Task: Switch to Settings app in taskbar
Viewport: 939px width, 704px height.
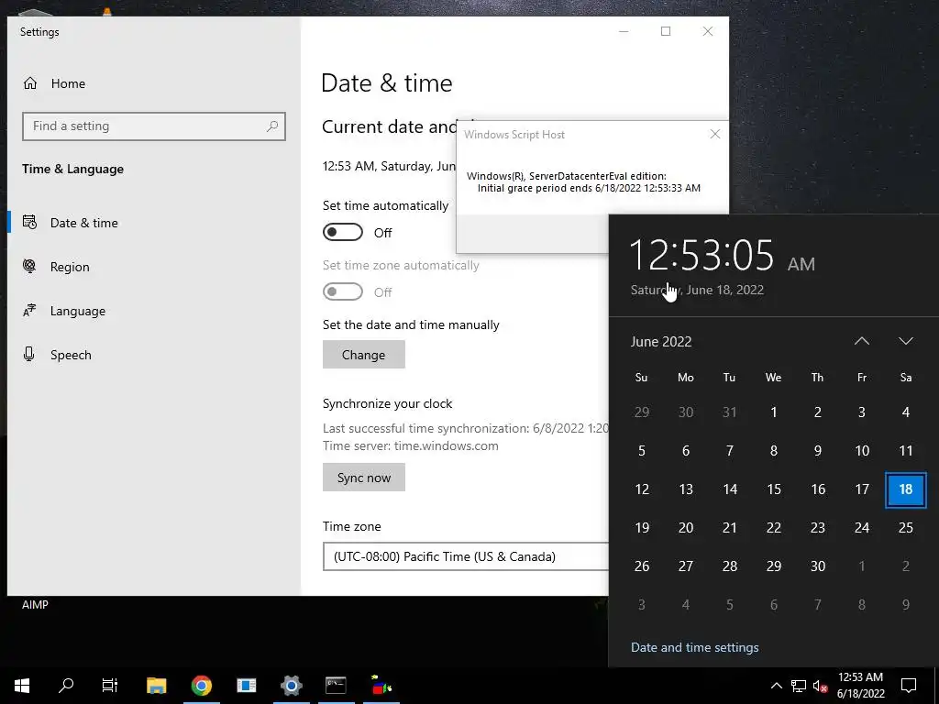Action: 291,686
